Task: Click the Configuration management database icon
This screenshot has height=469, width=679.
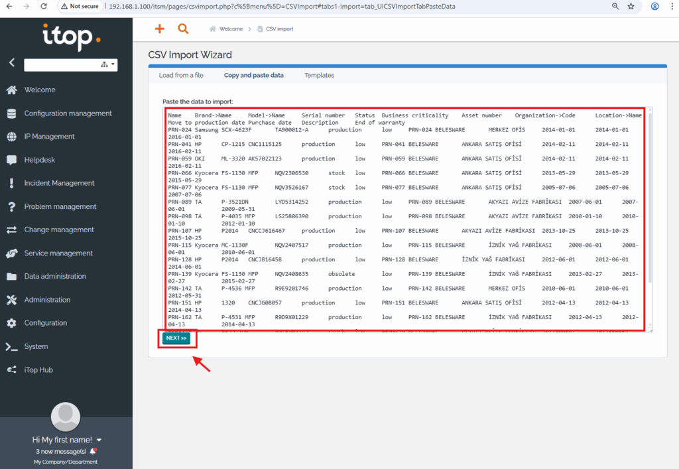Action: (11, 113)
